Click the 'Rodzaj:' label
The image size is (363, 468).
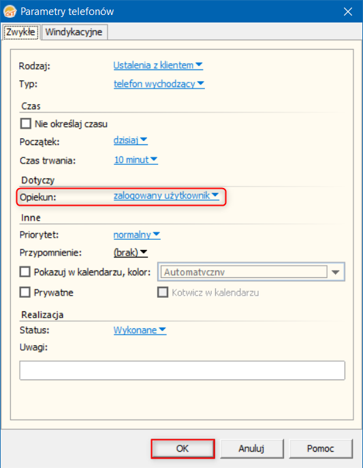(x=35, y=66)
